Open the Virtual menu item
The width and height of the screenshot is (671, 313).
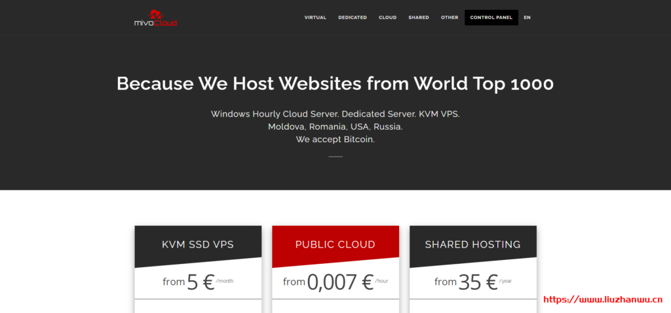pos(315,18)
